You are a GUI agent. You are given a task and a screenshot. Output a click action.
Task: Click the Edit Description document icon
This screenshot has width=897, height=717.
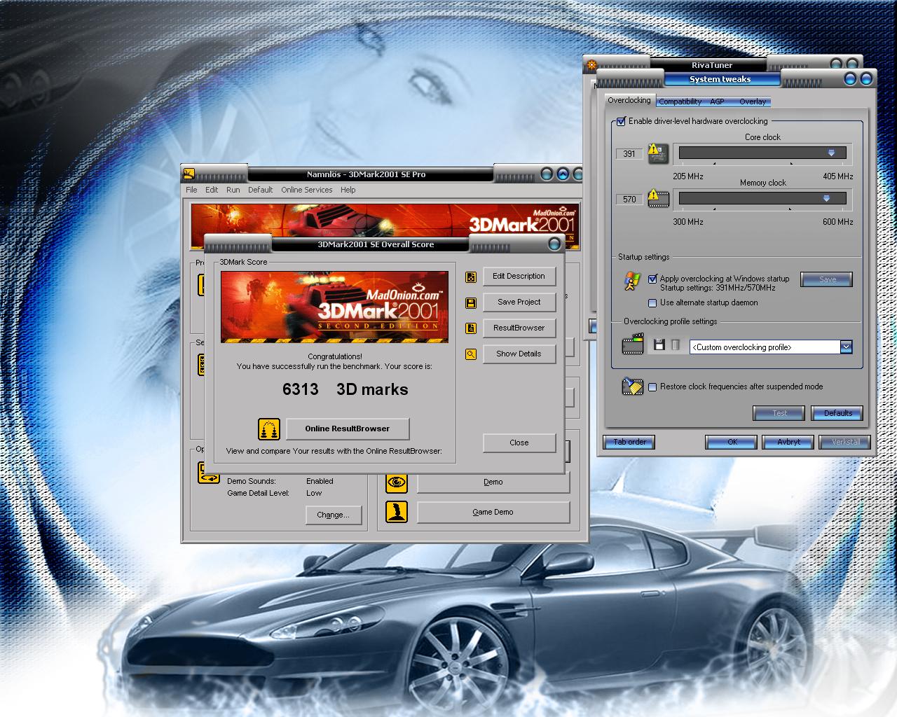471,277
